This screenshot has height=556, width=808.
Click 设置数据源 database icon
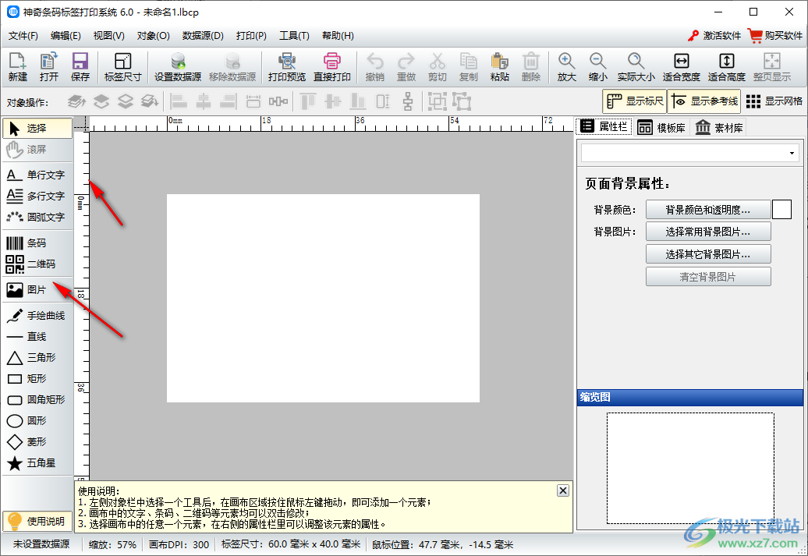(x=178, y=67)
